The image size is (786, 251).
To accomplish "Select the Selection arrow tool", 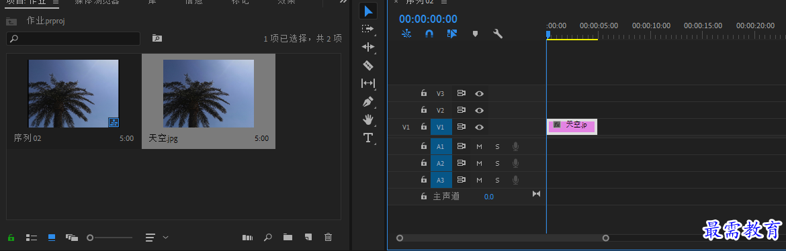I will point(368,11).
